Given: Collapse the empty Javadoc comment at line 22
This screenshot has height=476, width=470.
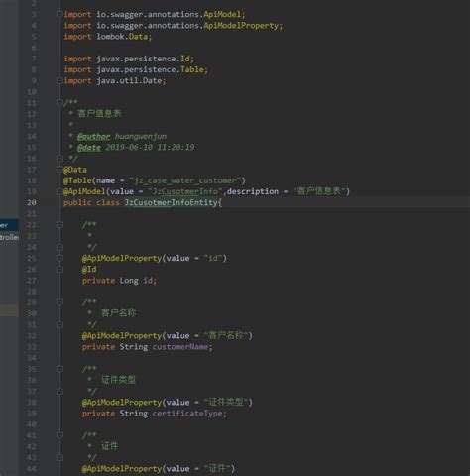Looking at the screenshot, I should coord(59,225).
